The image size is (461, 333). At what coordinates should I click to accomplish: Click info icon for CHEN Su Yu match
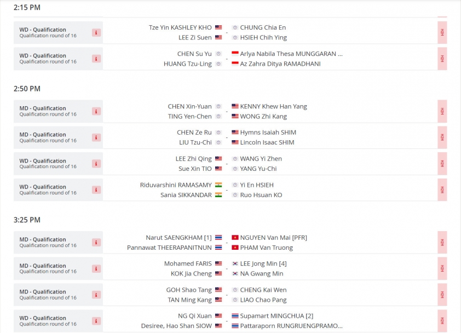pyautogui.click(x=96, y=59)
